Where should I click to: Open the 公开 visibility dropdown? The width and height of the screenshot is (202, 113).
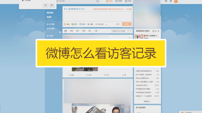click(x=118, y=24)
